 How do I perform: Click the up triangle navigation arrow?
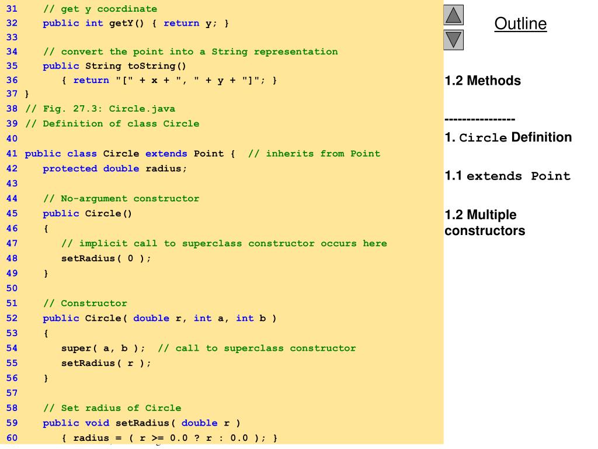click(x=453, y=15)
